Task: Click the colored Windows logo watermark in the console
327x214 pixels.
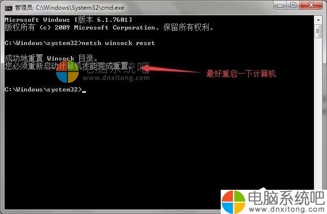Action: coord(67,72)
